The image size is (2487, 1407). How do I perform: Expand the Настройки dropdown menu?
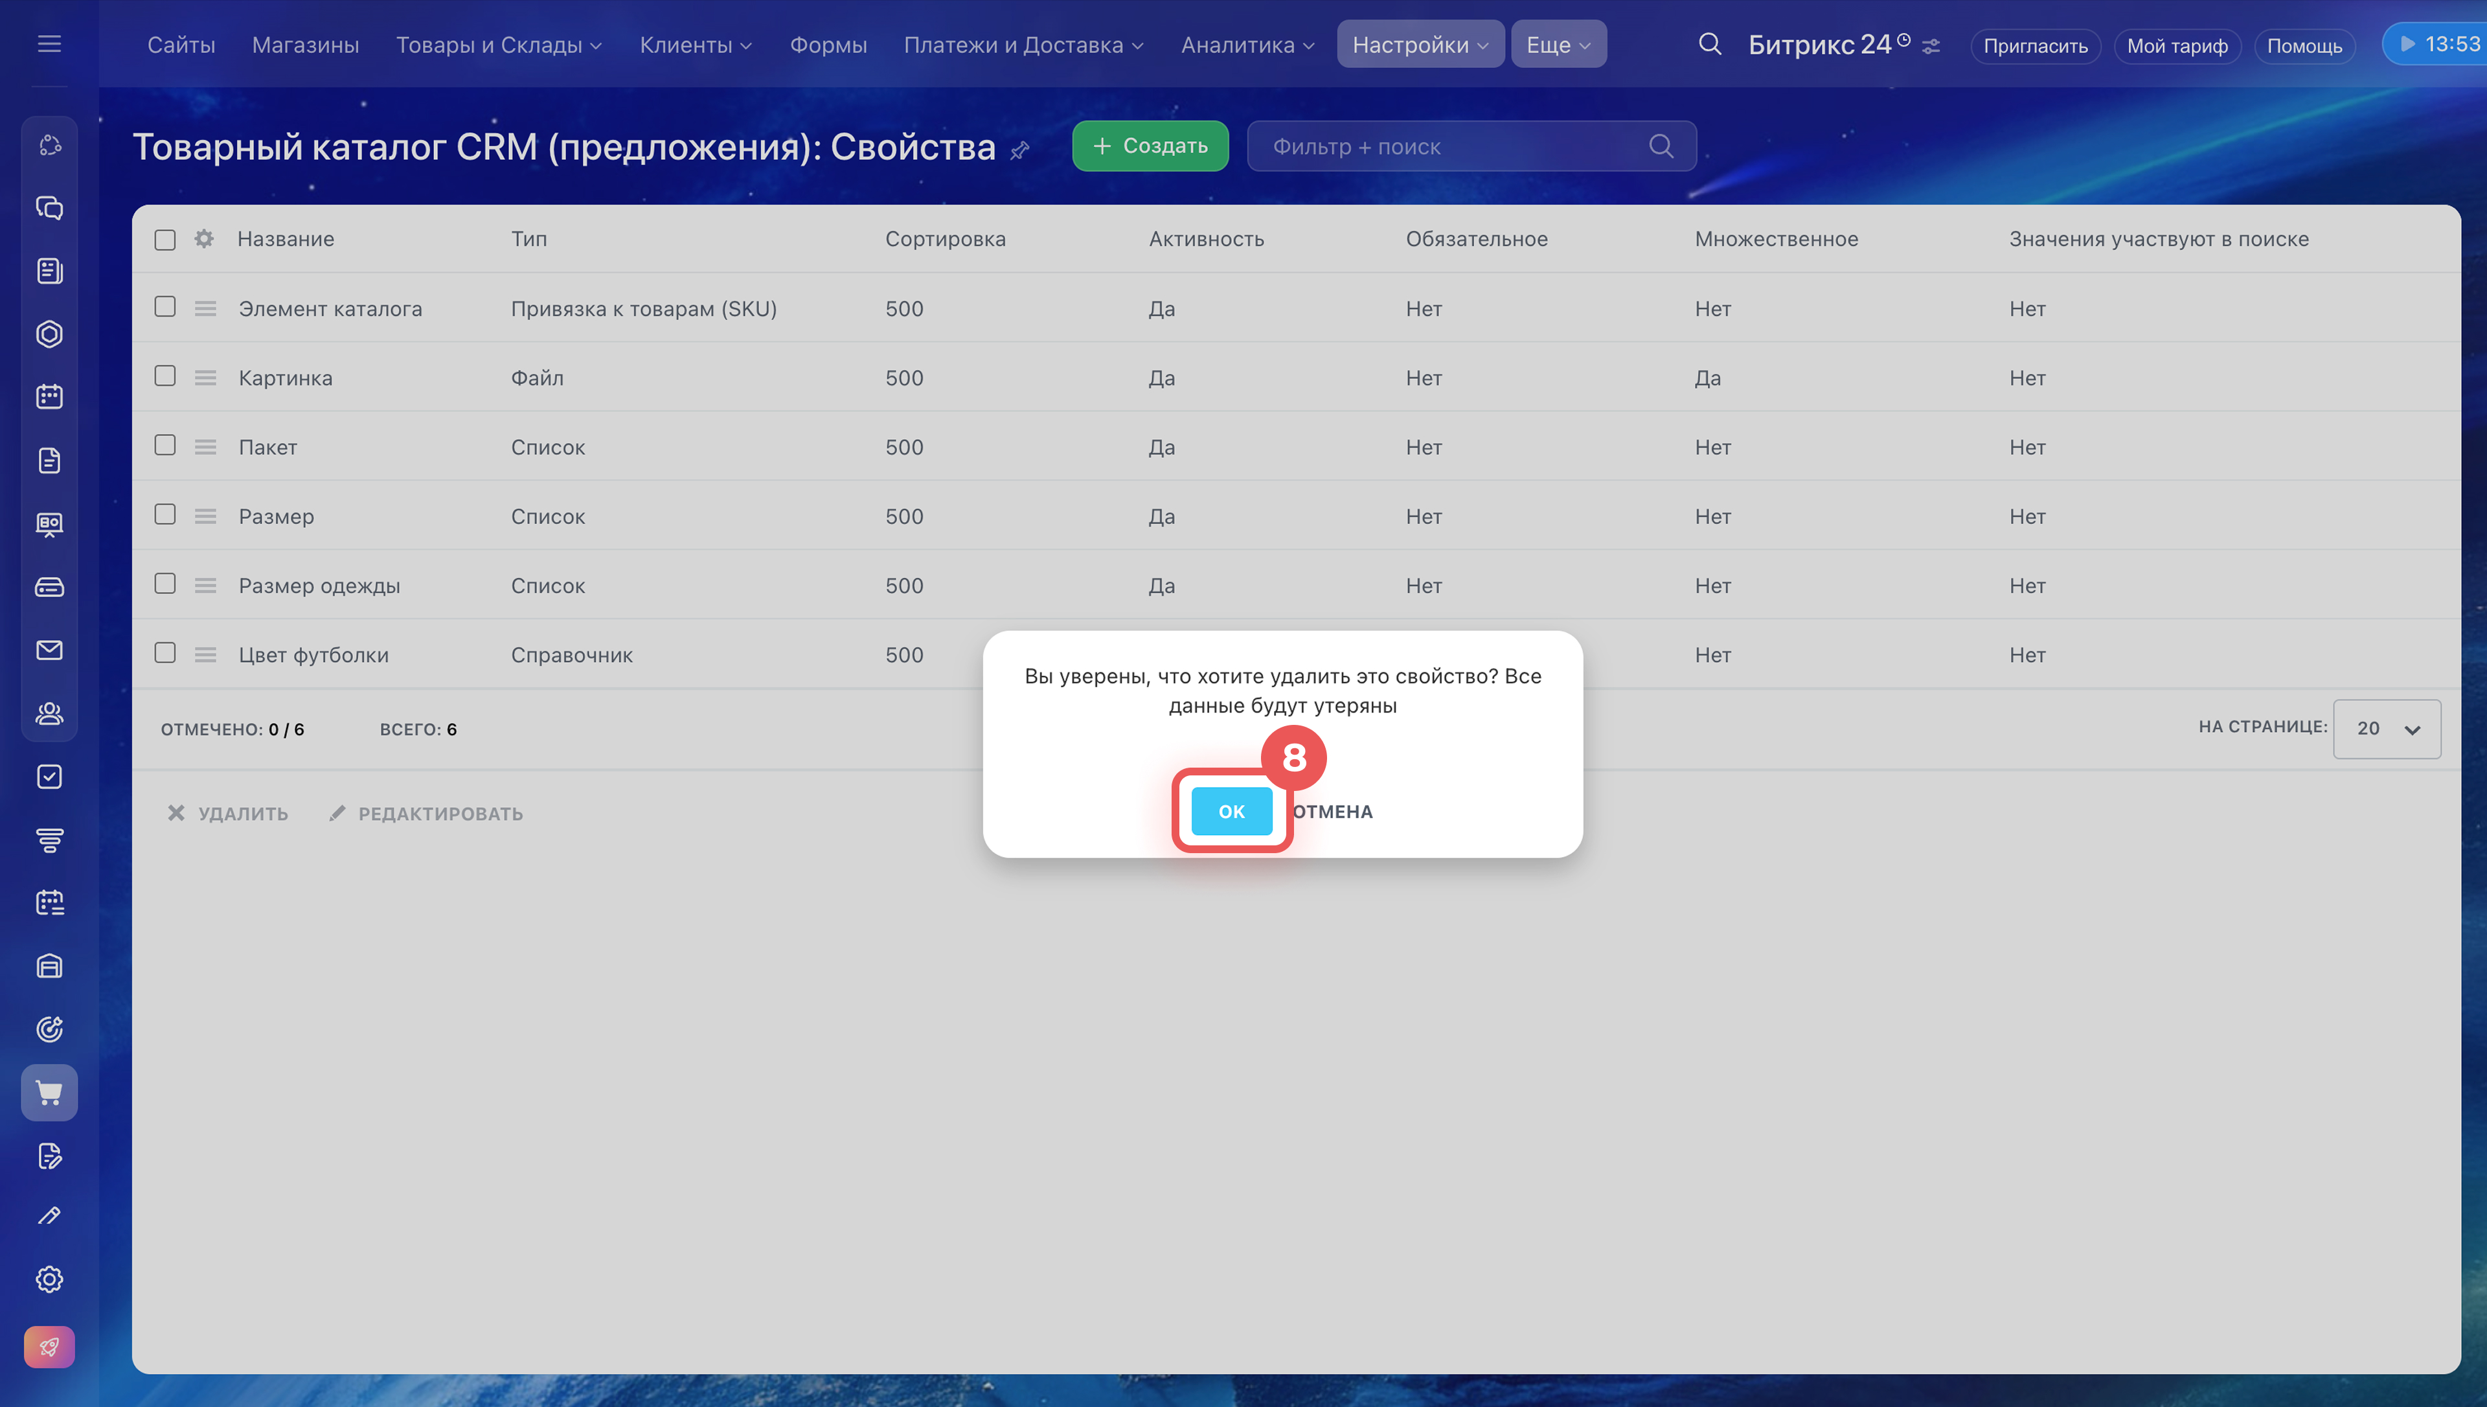pos(1419,45)
